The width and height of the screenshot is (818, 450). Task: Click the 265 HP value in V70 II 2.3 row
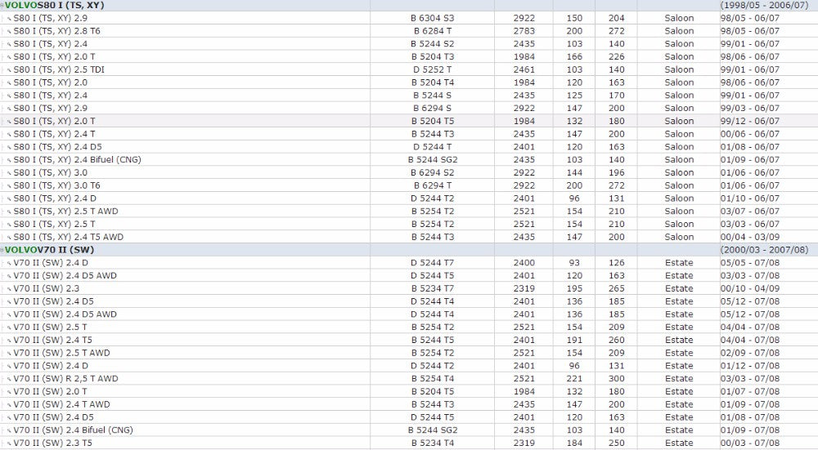point(616,288)
